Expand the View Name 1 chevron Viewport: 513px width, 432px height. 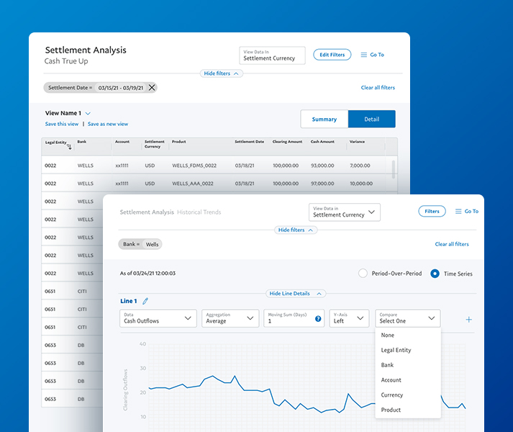point(88,114)
